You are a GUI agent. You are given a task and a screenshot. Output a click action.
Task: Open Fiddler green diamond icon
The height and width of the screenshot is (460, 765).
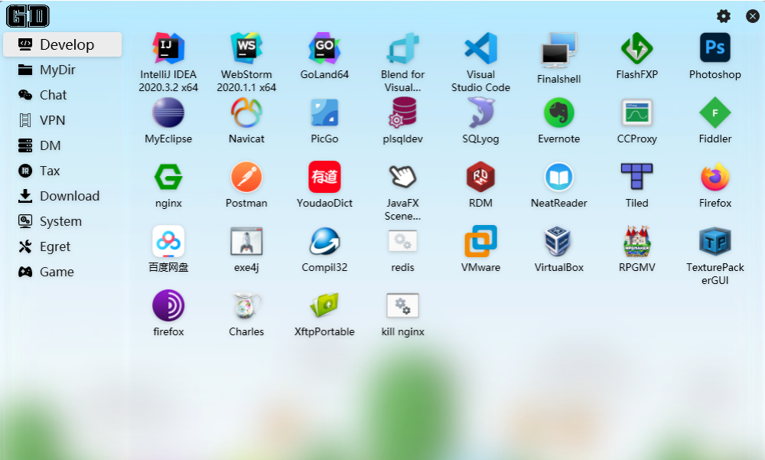coord(715,113)
